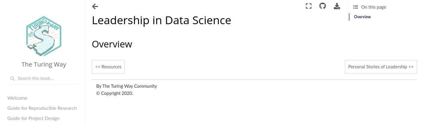
Task: Open the Welcome page in sidebar
Action: pyautogui.click(x=17, y=98)
